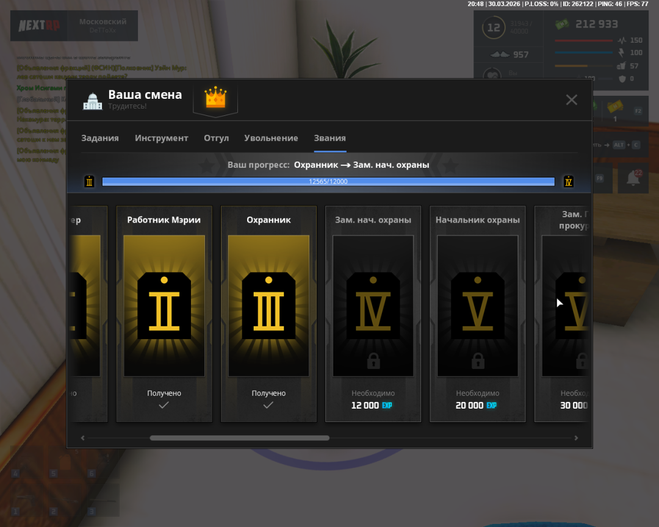Viewport: 659px width, 527px height.
Task: Switch to the Инструмент tab
Action: (x=162, y=138)
